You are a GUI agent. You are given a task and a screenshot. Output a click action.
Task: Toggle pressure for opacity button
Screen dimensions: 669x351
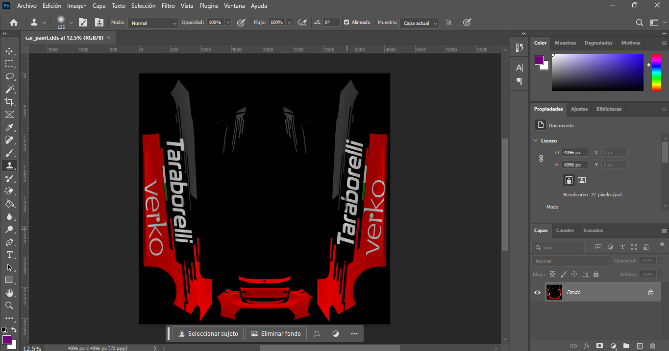coord(241,23)
